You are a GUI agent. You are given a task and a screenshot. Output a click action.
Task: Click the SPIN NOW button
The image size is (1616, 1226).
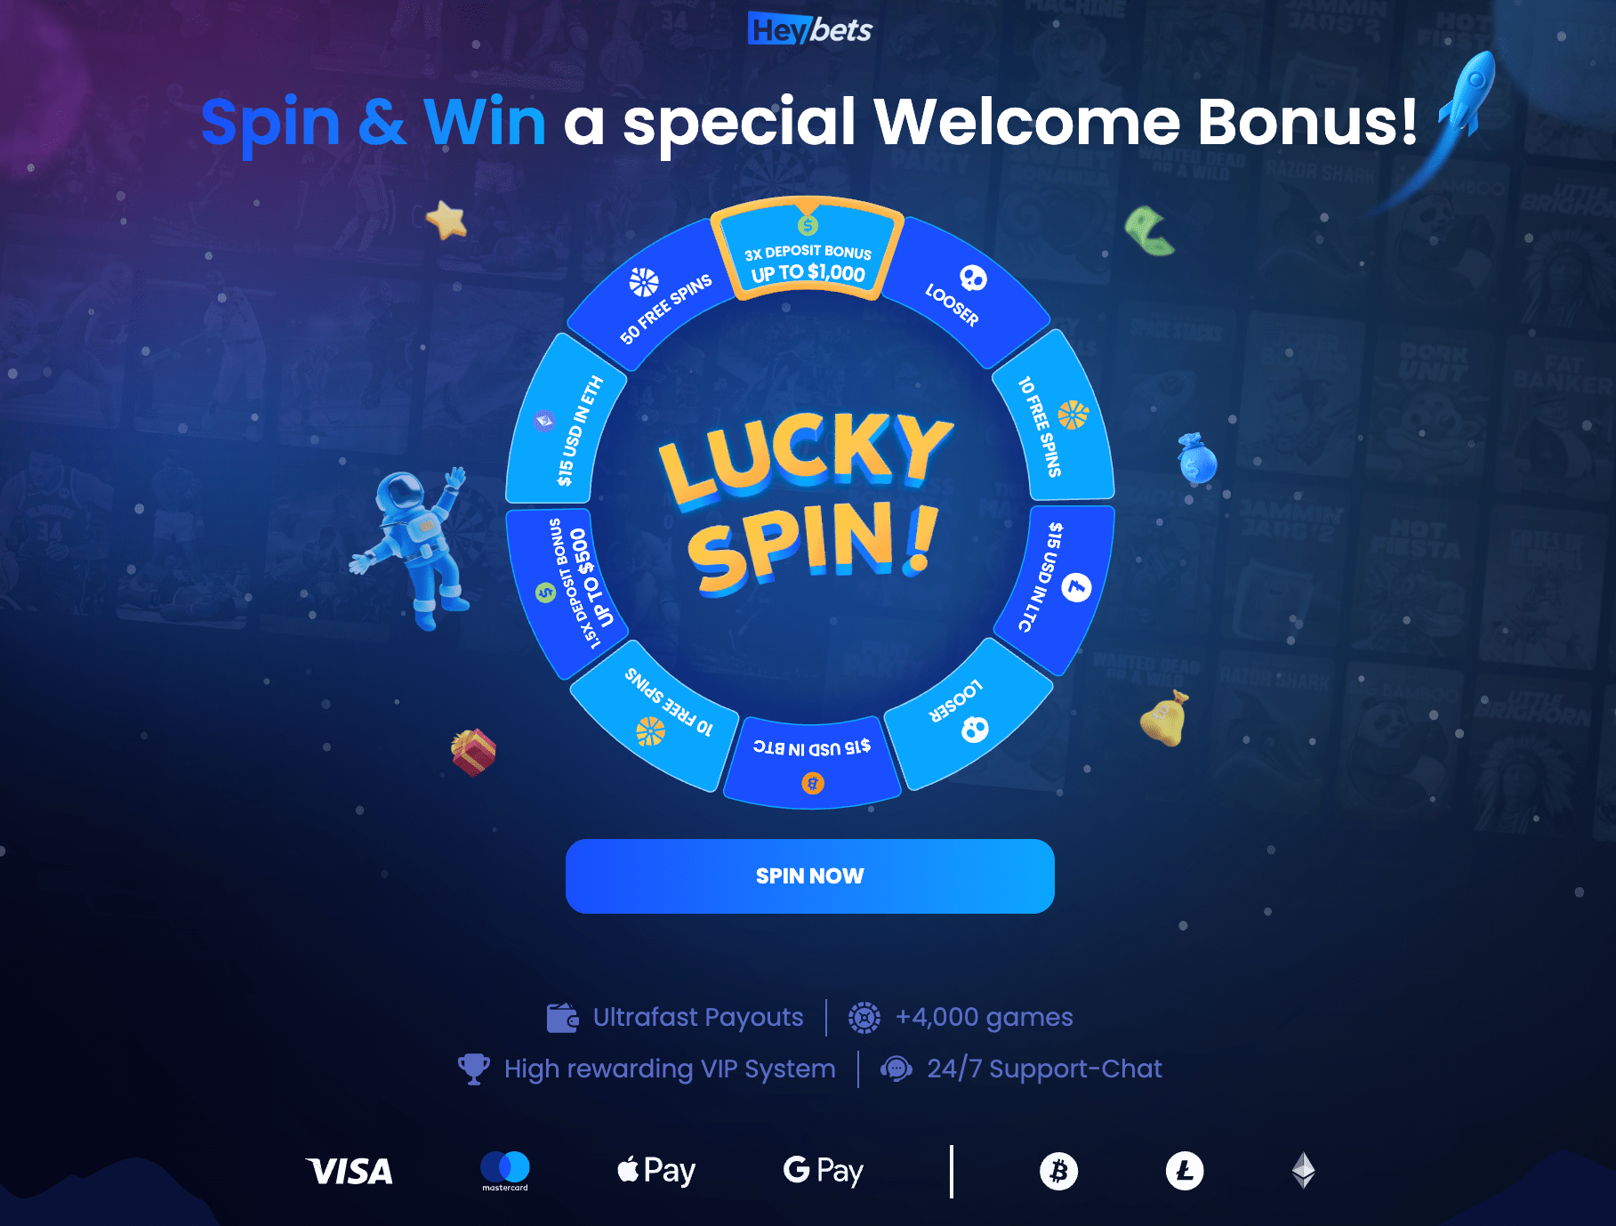pyautogui.click(x=809, y=876)
